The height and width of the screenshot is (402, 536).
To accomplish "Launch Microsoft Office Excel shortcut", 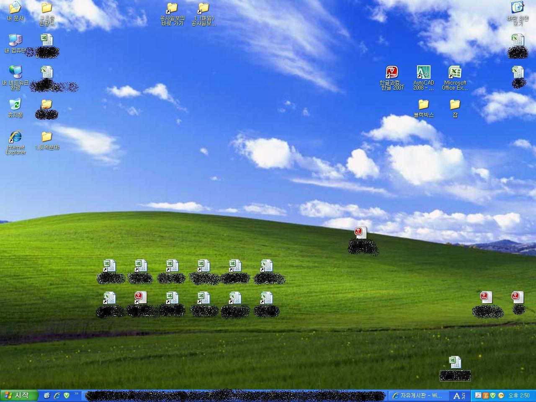I will [455, 78].
